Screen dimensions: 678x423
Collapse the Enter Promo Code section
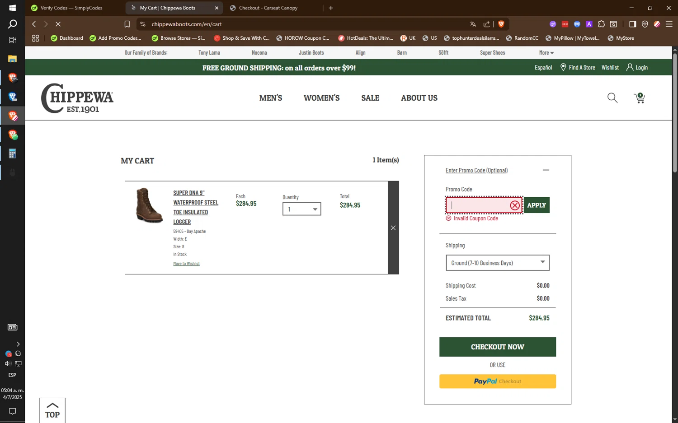point(546,170)
